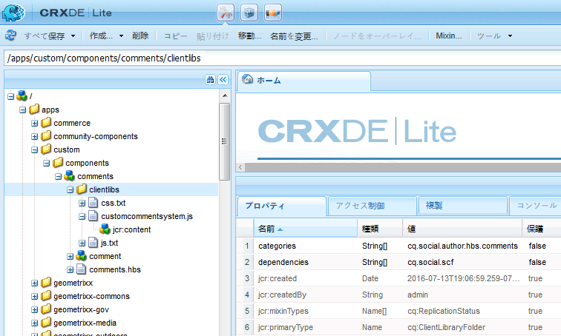Click the clientlibs folder icon
561x336 pixels.
click(x=82, y=189)
